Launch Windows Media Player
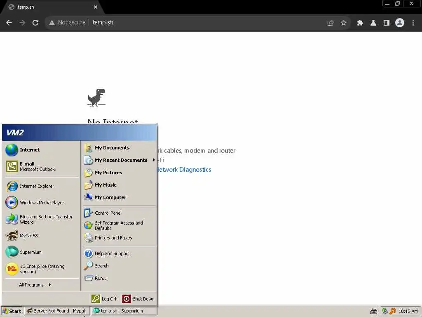Screen dimensions: 422x317 (42, 203)
